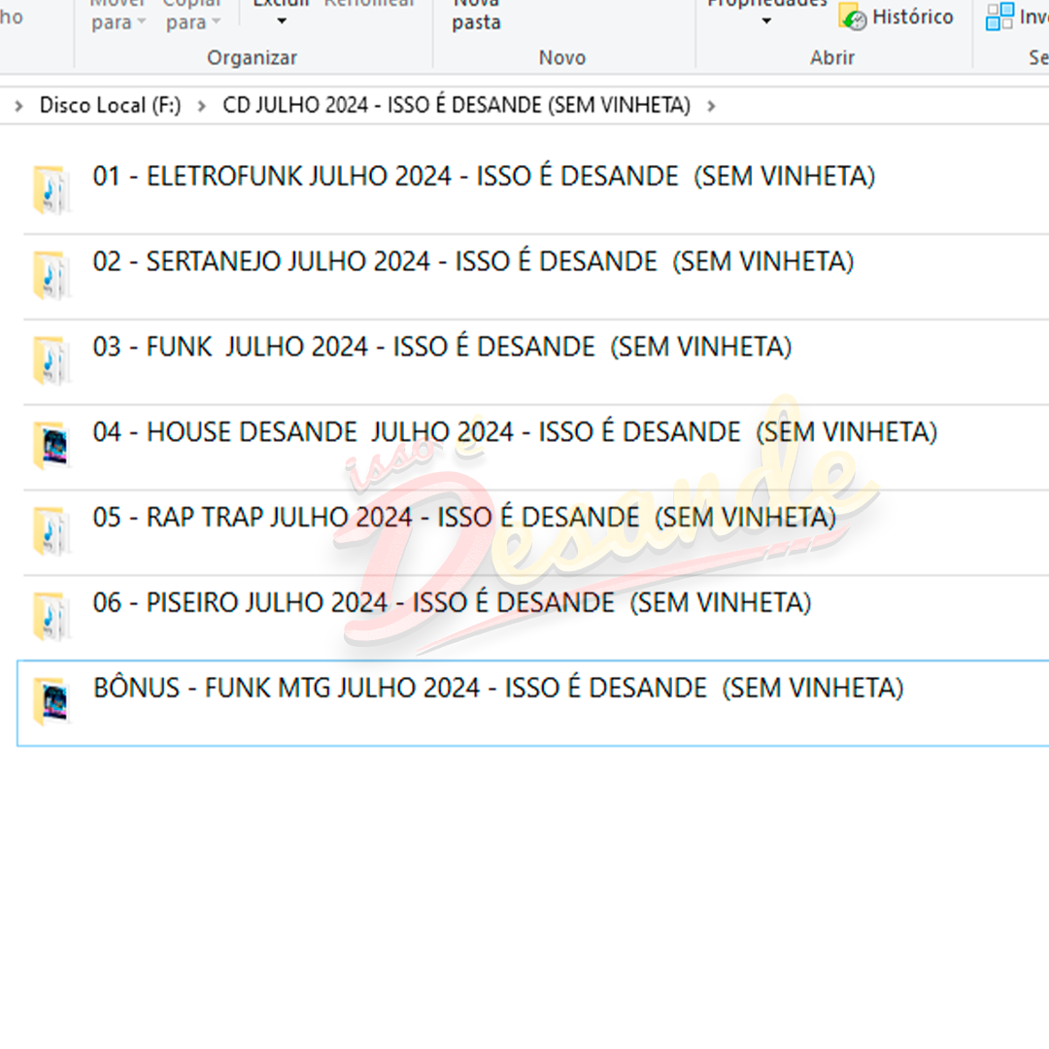Open the Propriedades dropdown arrow
Image resolution: width=1049 pixels, height=1049 pixels.
coord(765,21)
